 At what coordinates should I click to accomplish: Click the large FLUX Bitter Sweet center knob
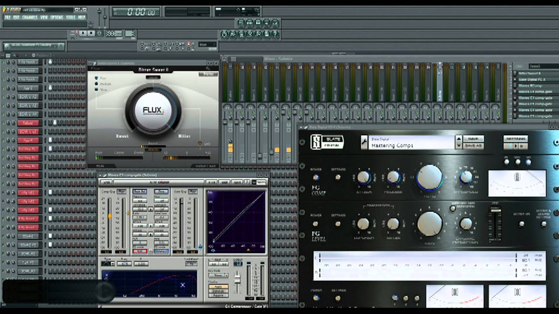coord(153,109)
